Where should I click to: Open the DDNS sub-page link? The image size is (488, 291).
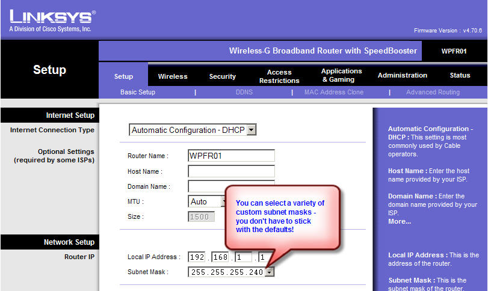244,92
